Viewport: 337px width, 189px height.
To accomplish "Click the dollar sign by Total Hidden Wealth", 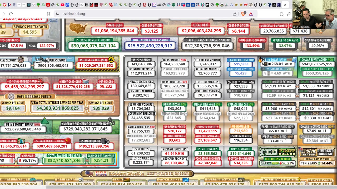I will click(x=299, y=180).
